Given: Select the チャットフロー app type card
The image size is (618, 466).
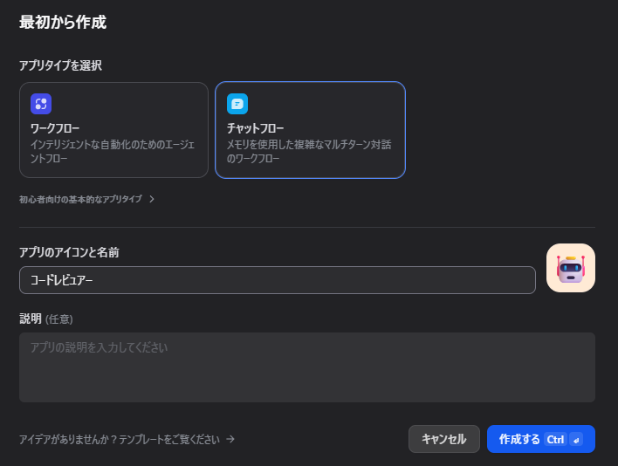Looking at the screenshot, I should 310,130.
